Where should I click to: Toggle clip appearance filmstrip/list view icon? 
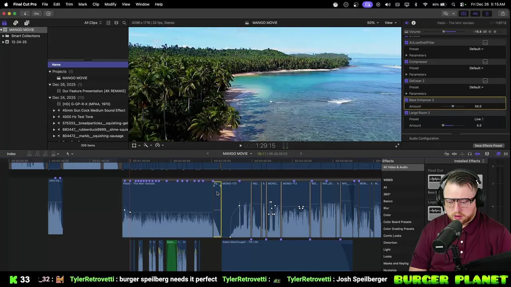click(x=108, y=23)
